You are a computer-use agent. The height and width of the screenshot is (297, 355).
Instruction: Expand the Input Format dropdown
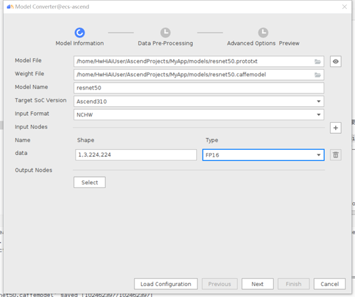click(x=318, y=115)
